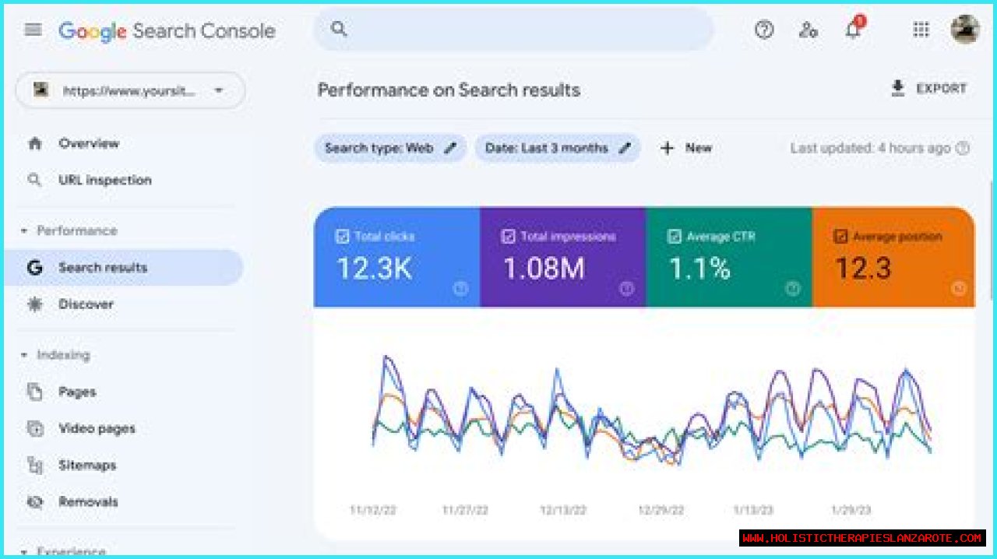
Task: Open the Google apps grid
Action: point(921,30)
